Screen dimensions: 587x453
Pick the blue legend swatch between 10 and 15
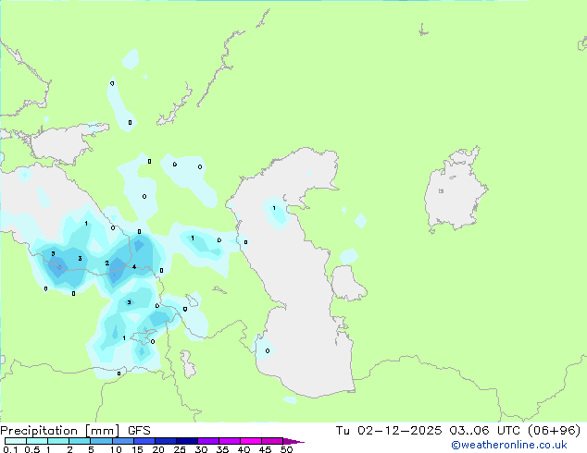tap(123, 441)
